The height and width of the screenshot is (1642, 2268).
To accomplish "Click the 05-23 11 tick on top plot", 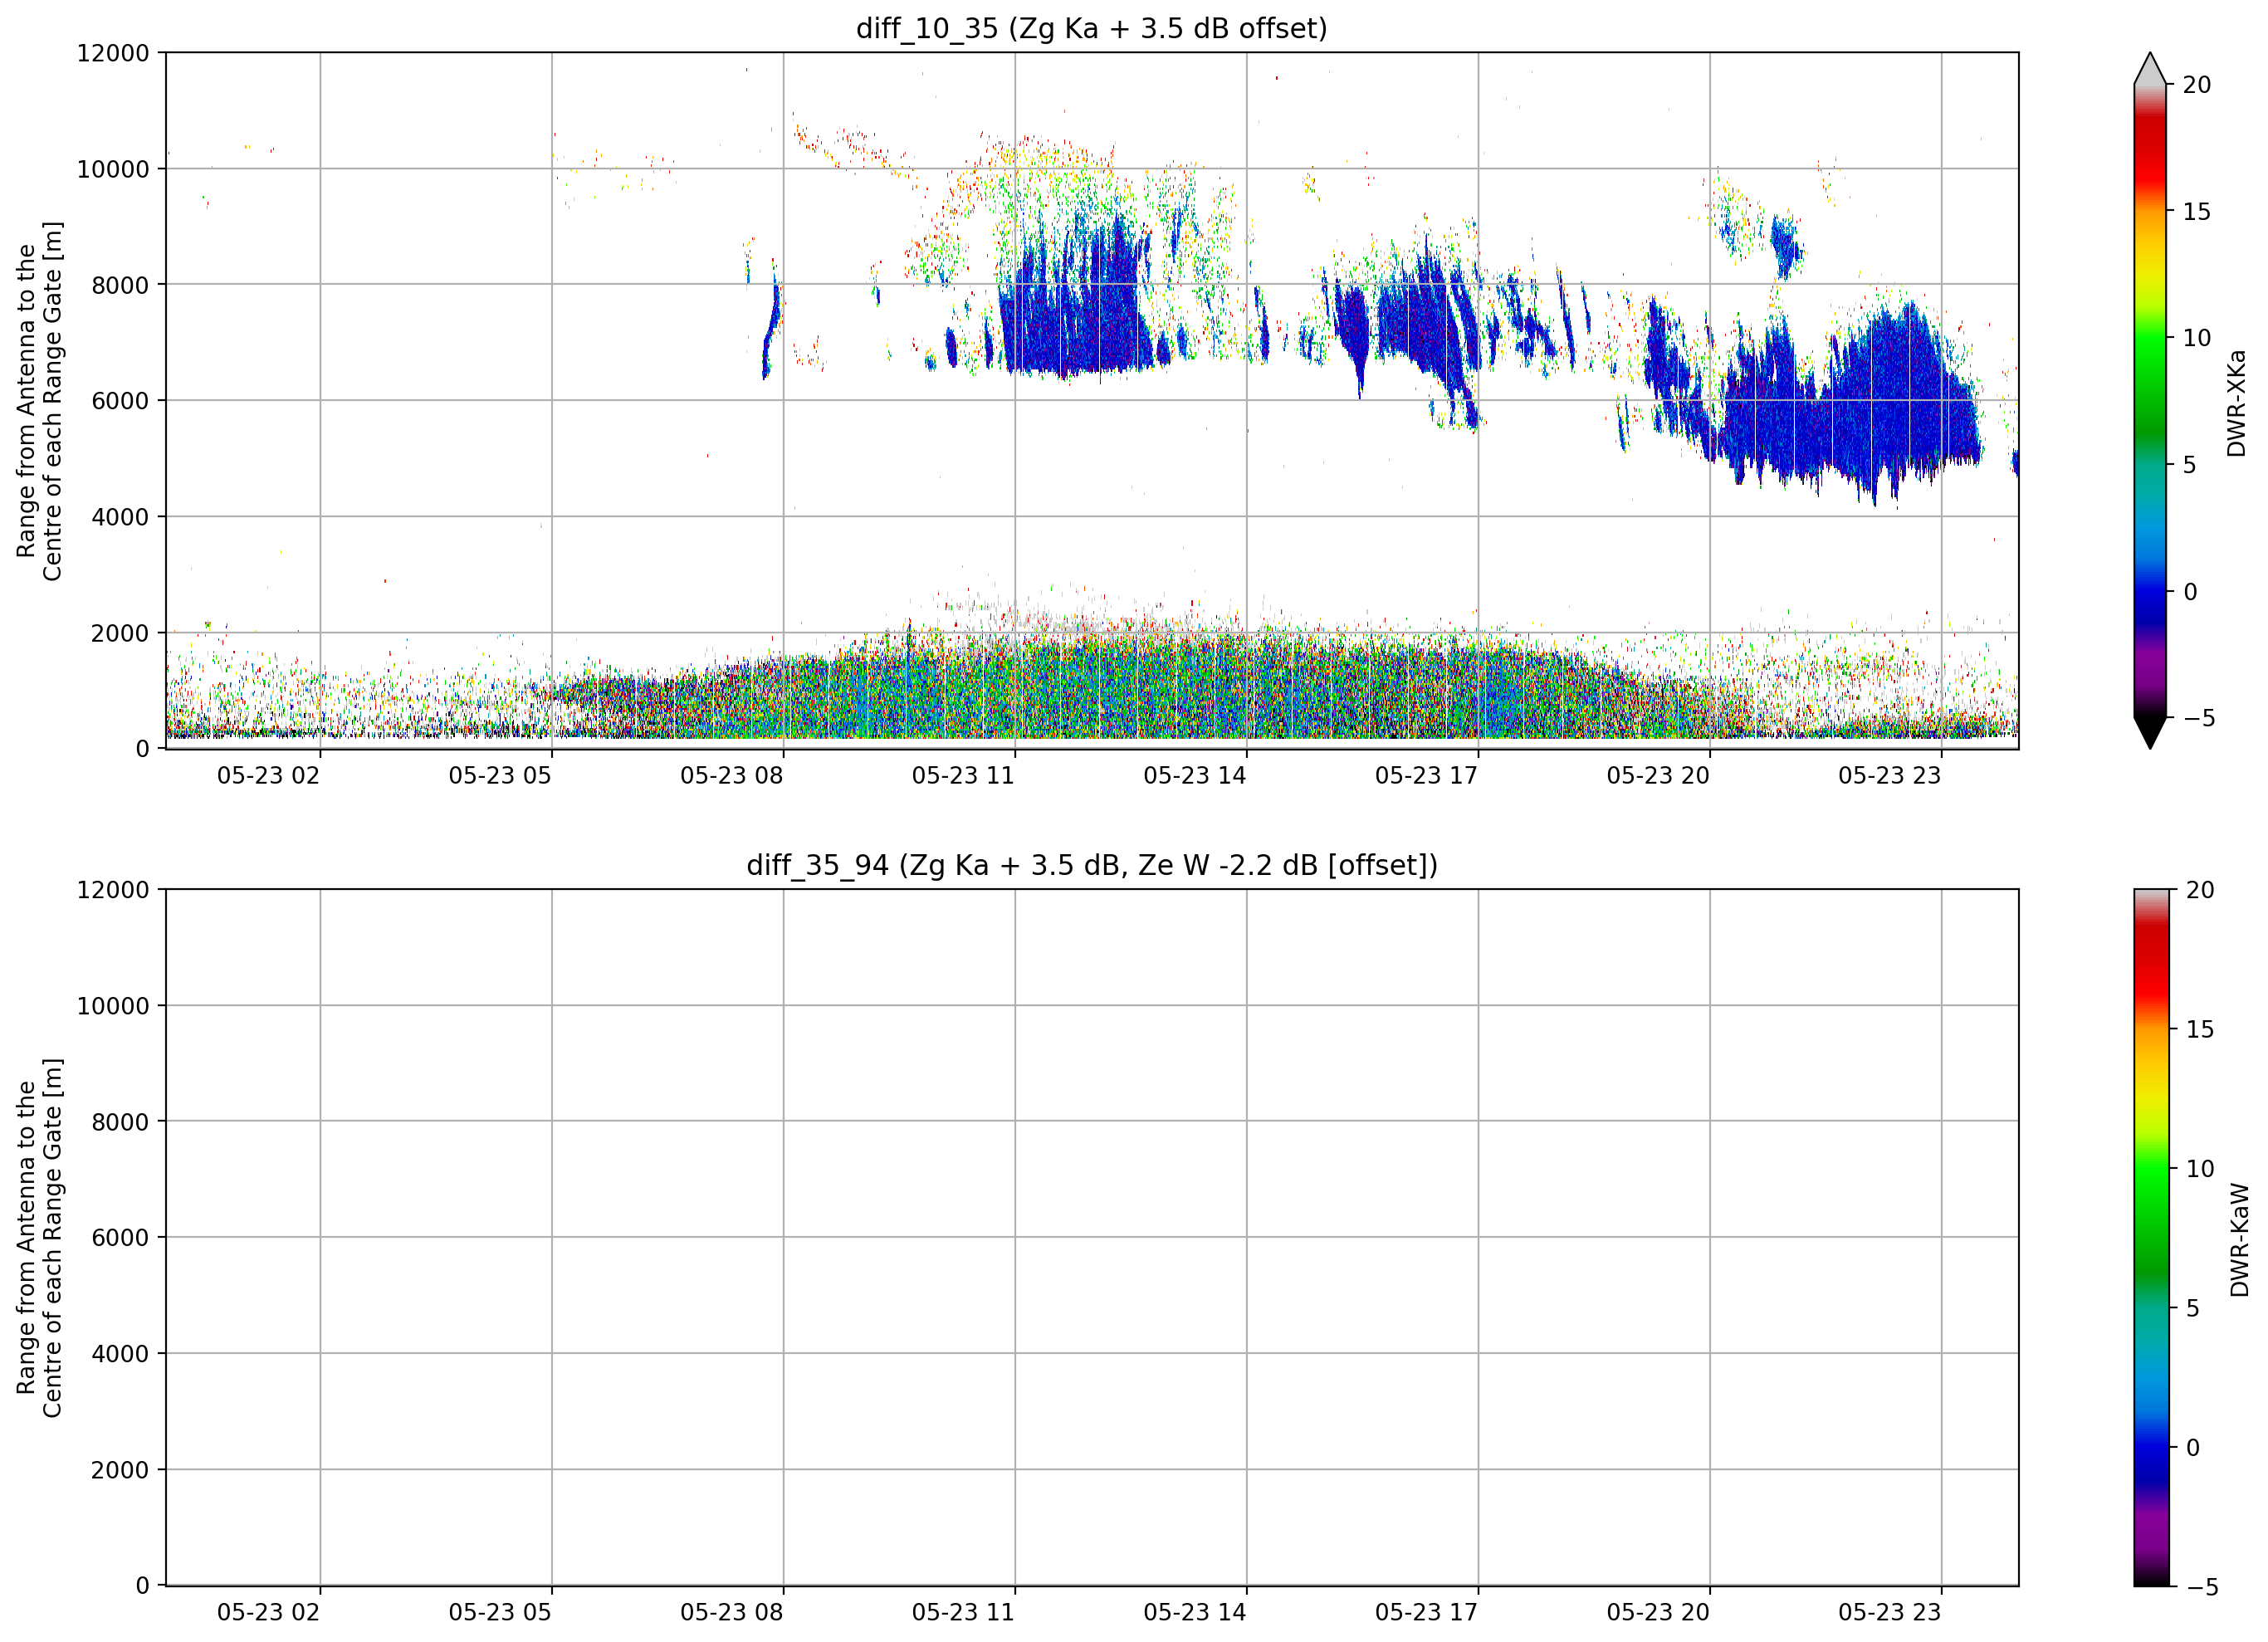I will (963, 775).
